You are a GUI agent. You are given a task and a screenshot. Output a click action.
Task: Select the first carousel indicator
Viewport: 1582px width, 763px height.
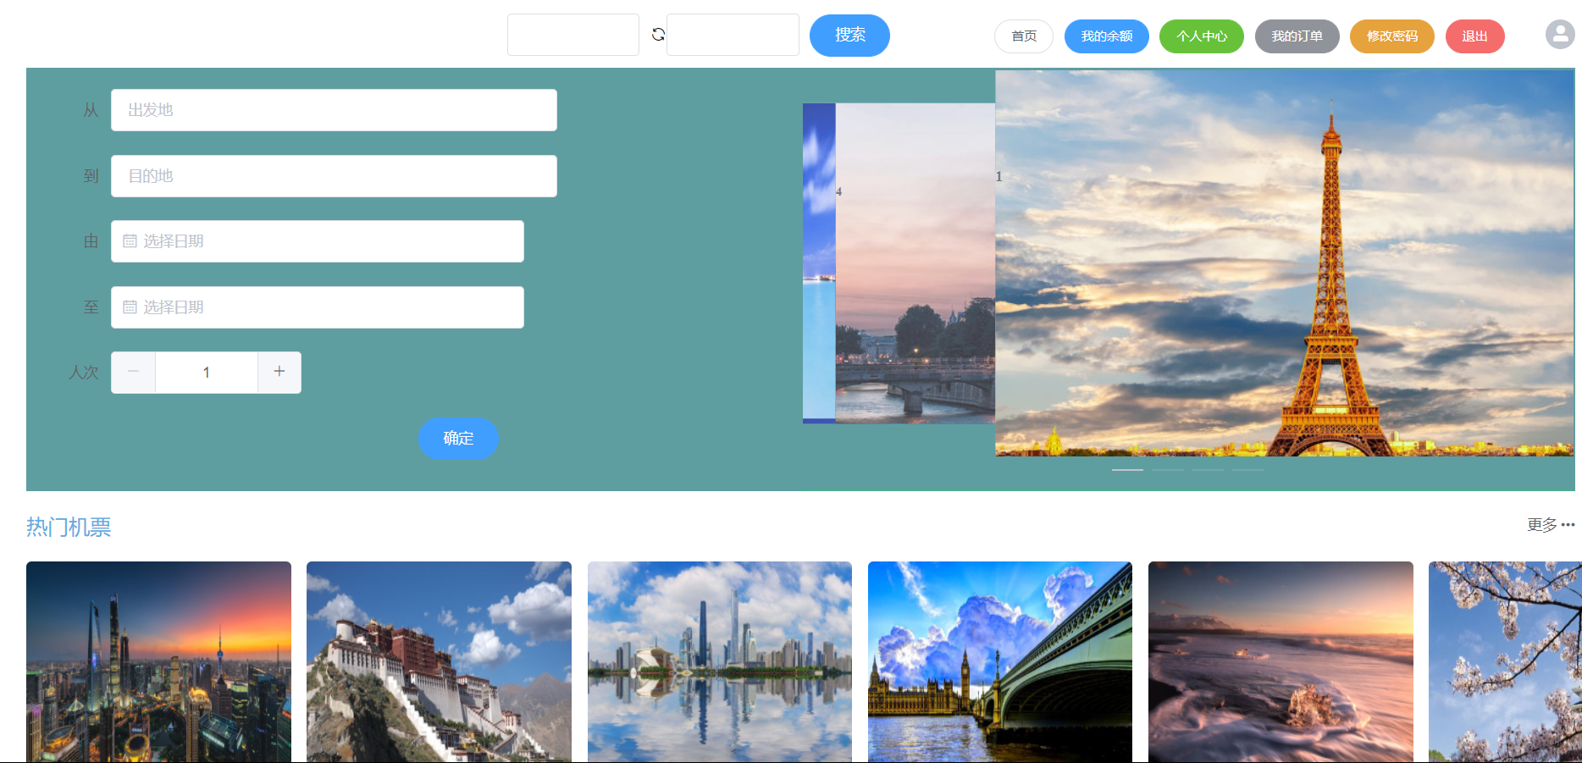pyautogui.click(x=1127, y=469)
